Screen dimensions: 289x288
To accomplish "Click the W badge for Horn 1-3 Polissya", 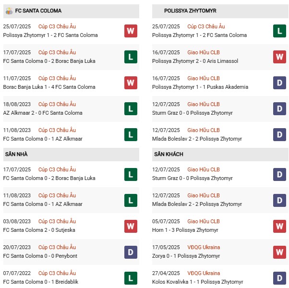I will coord(280,226).
